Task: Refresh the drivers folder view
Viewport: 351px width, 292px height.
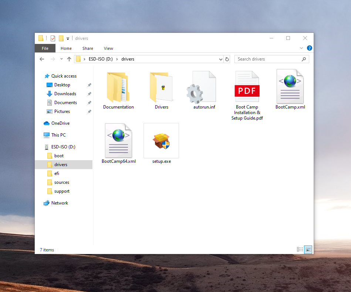Action: 227,59
